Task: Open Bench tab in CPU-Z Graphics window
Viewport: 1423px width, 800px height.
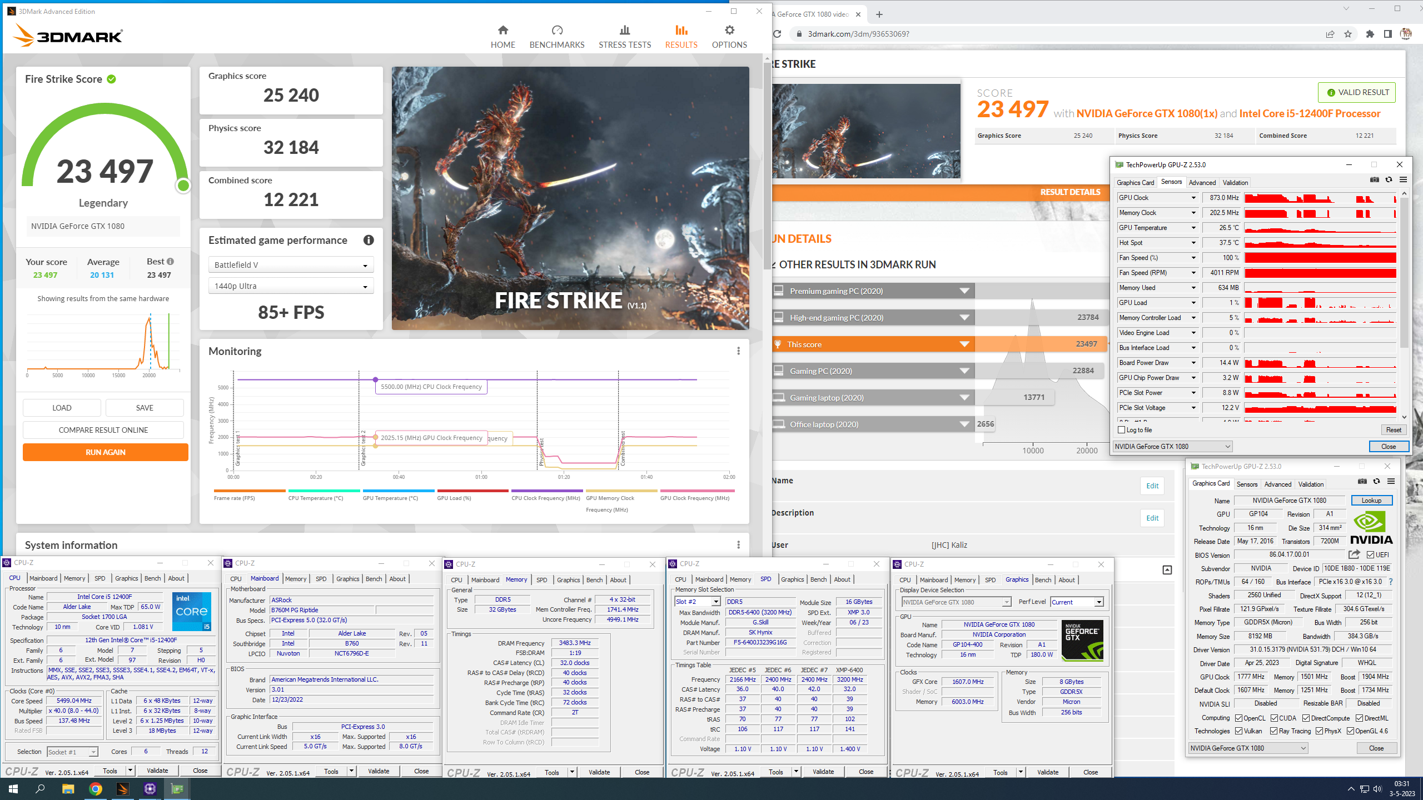Action: click(x=1043, y=579)
